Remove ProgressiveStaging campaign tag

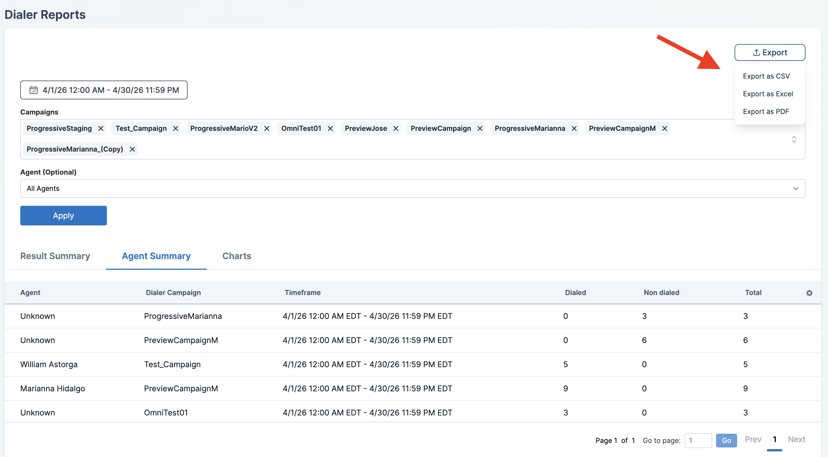[101, 128]
